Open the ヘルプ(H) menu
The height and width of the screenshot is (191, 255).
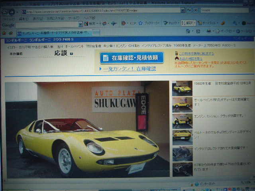point(89,18)
